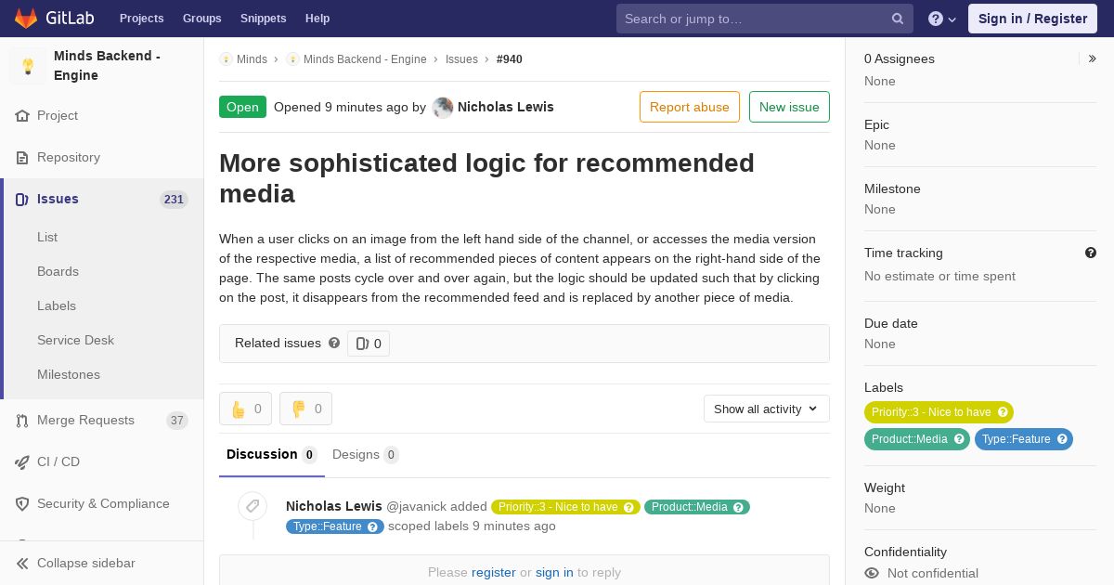The height and width of the screenshot is (585, 1114).
Task: Give a thumbs down reaction
Action: click(x=305, y=409)
